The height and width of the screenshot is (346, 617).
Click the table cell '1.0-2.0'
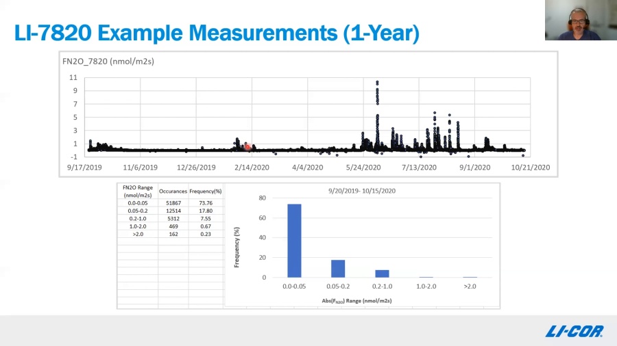pos(138,226)
